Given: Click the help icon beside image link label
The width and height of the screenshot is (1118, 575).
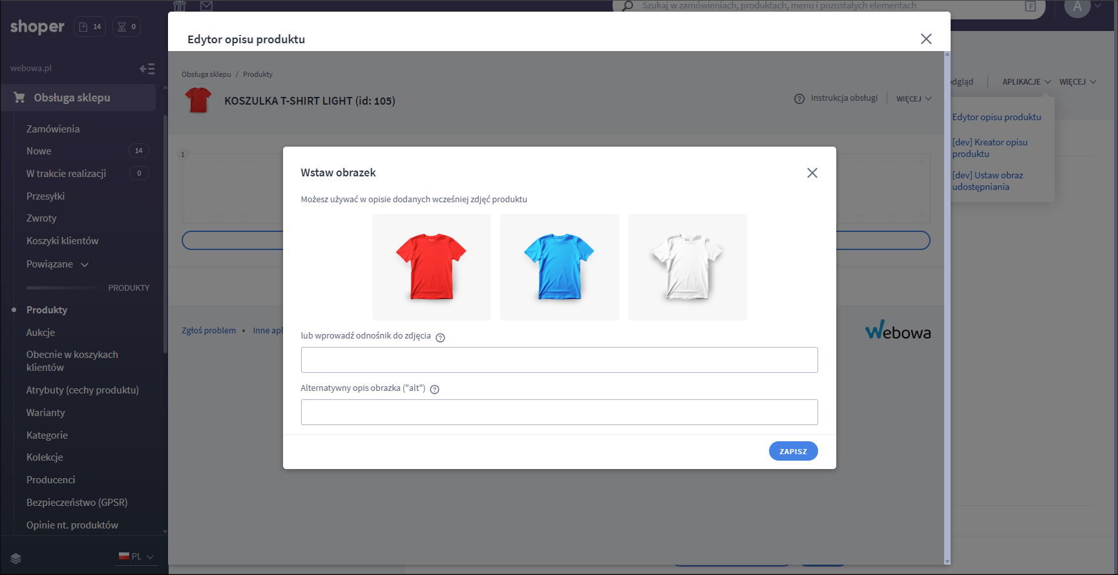Looking at the screenshot, I should click(440, 337).
